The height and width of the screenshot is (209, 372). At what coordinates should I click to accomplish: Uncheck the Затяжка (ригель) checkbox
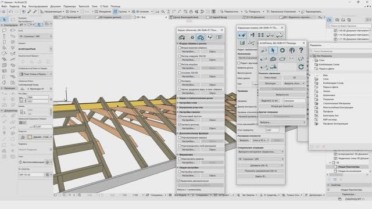coord(180,124)
